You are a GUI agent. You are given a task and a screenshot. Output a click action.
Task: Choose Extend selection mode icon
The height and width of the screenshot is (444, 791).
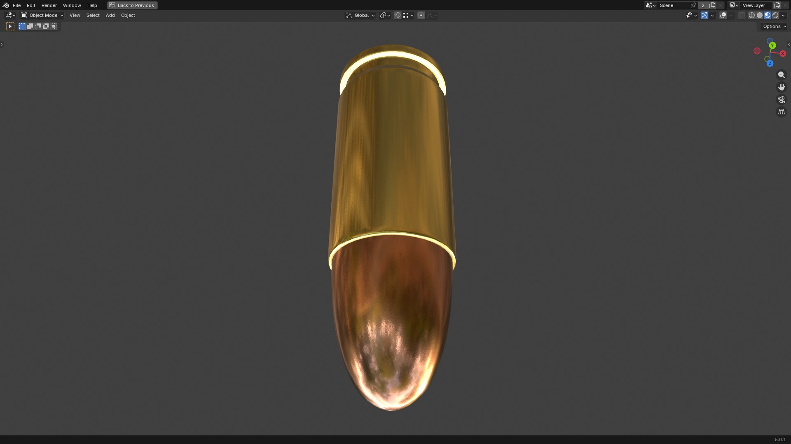(x=30, y=26)
